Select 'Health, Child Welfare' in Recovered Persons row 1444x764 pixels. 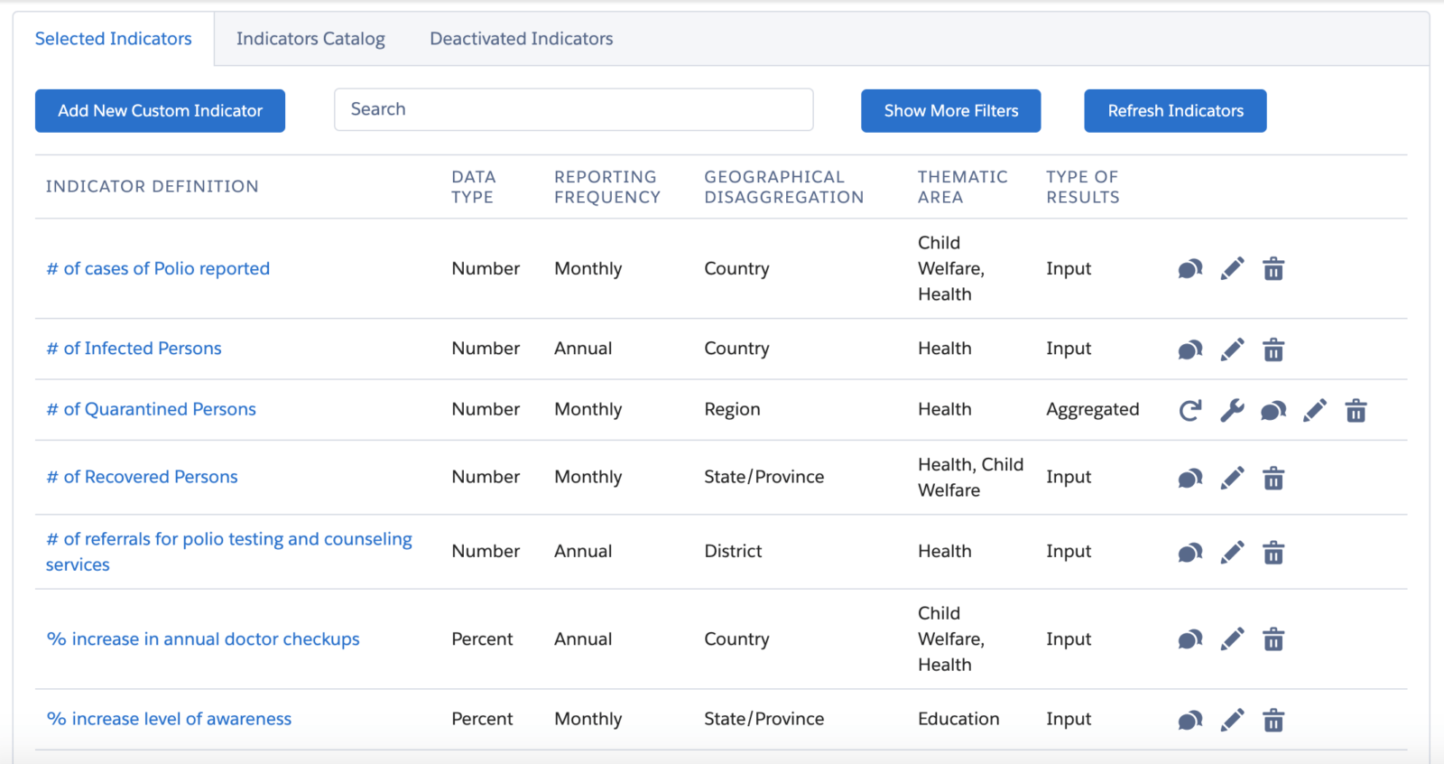point(971,477)
